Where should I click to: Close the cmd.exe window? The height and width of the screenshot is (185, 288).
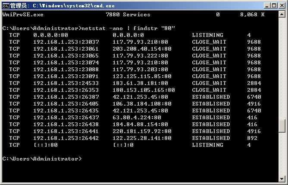click(282, 6)
